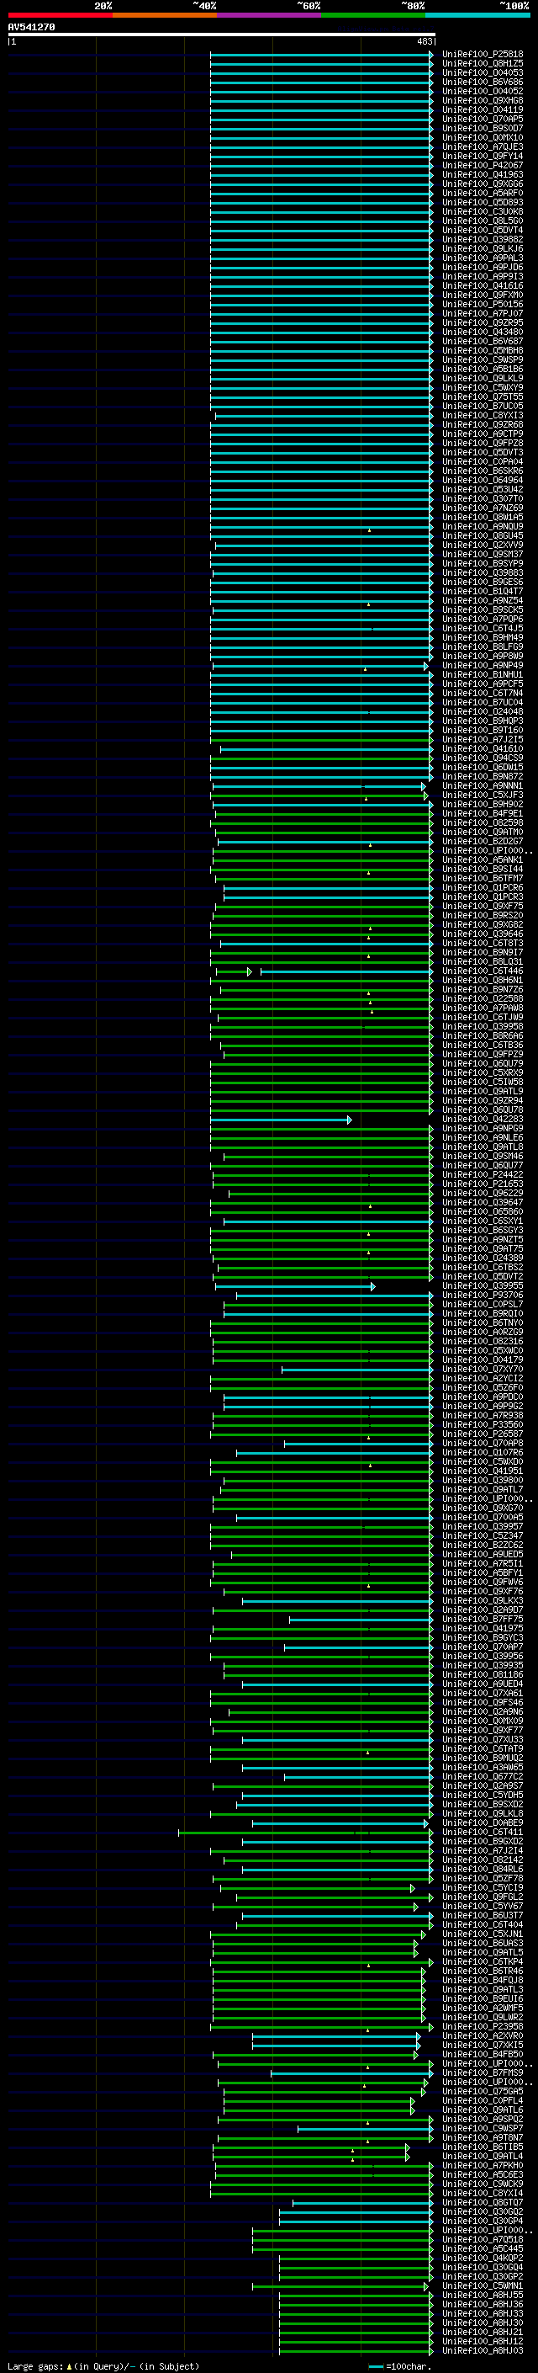Select label UniRef100_Q43480
Screen dimensions: 538x2373
tap(483, 332)
